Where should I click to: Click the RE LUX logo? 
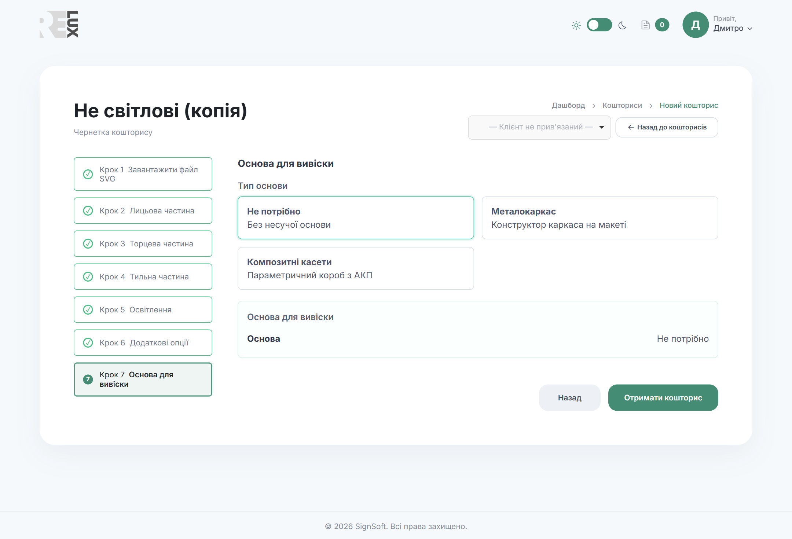(59, 24)
